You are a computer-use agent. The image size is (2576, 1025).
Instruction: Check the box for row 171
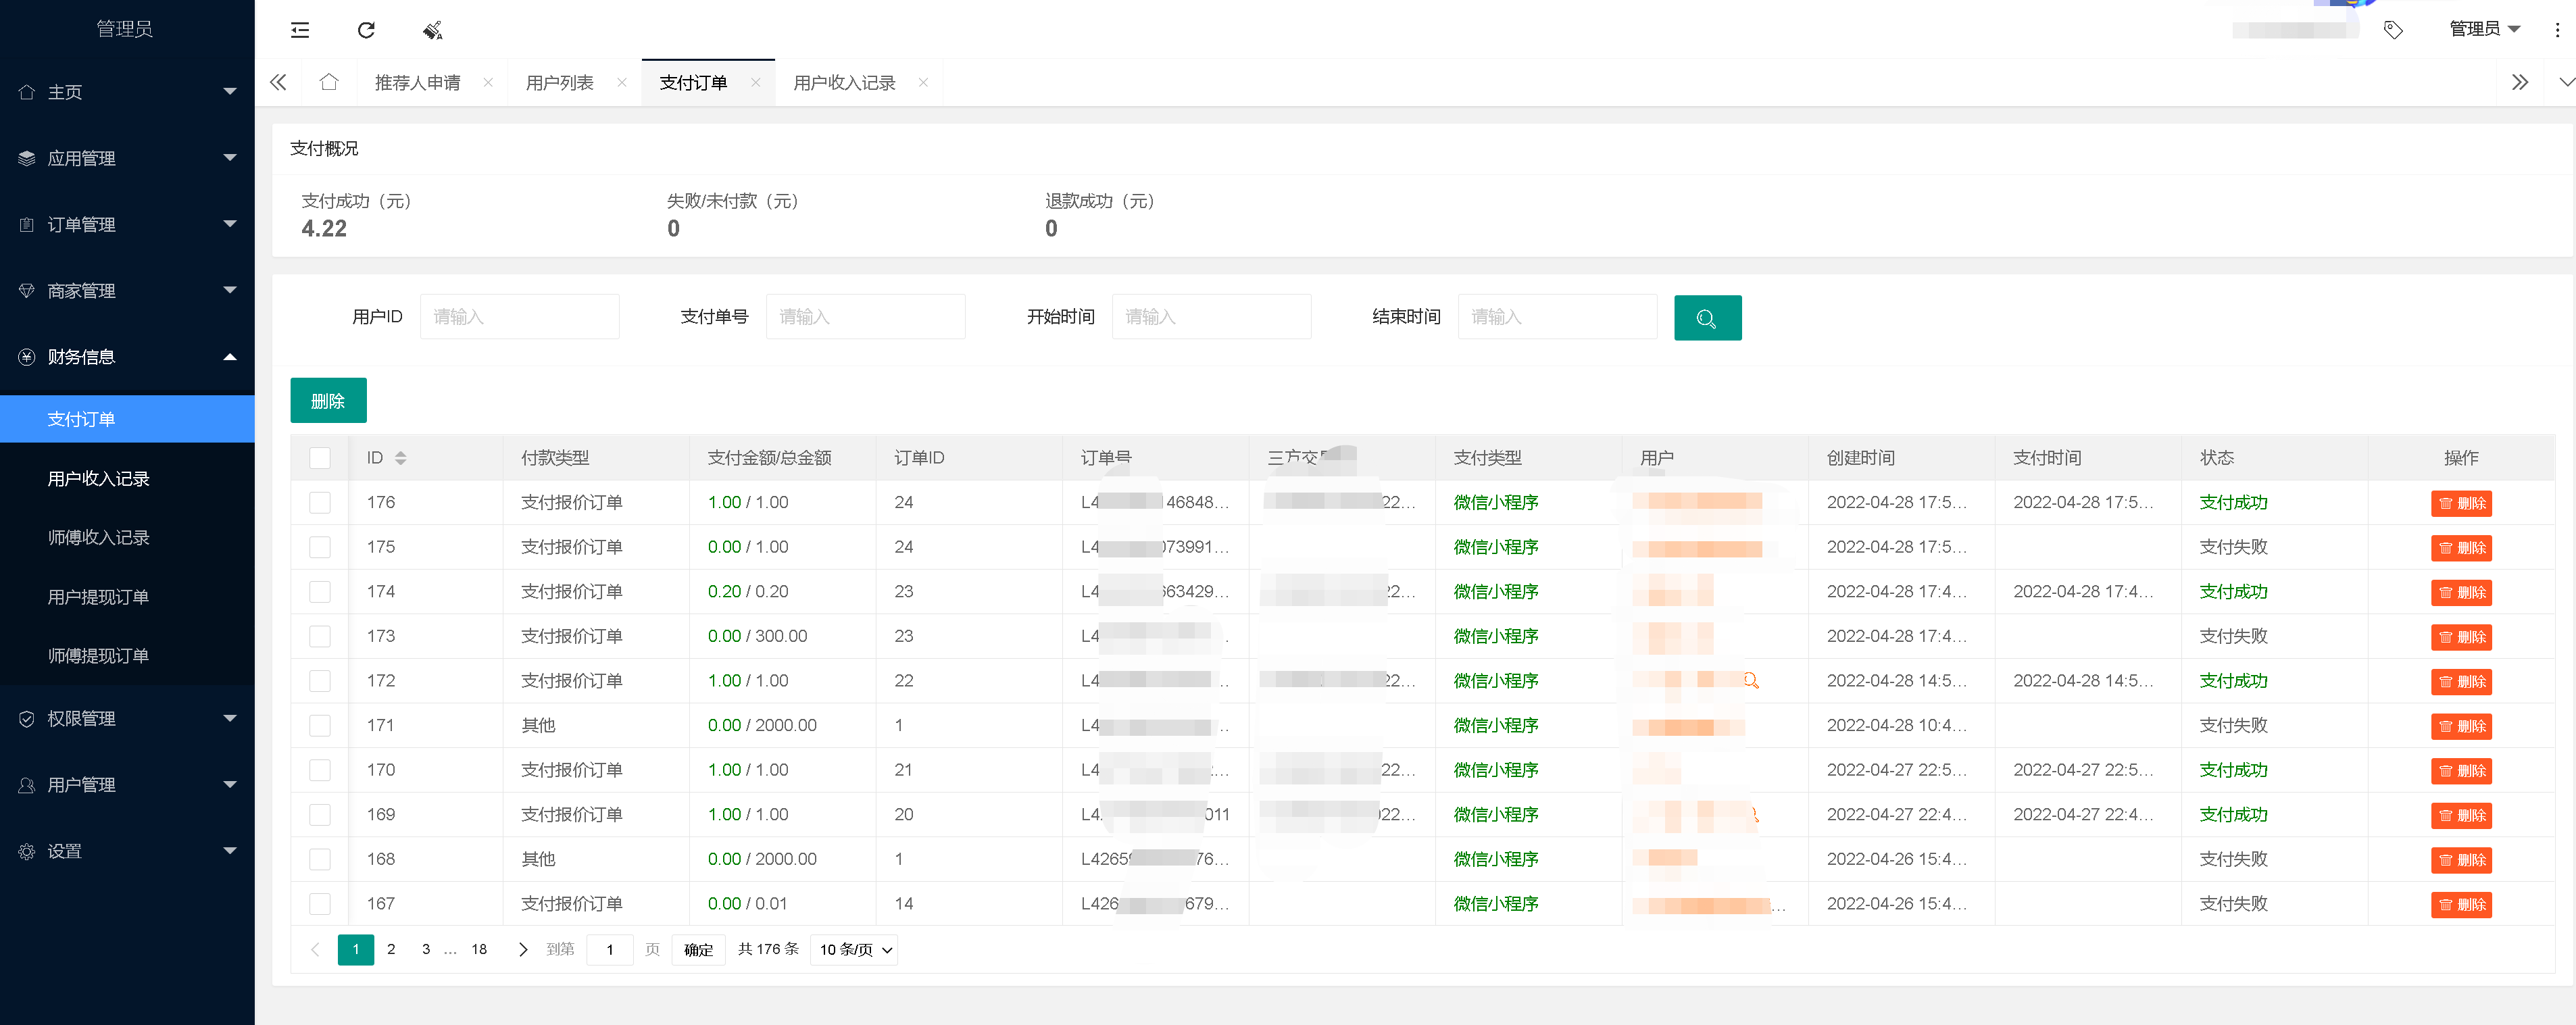click(320, 725)
